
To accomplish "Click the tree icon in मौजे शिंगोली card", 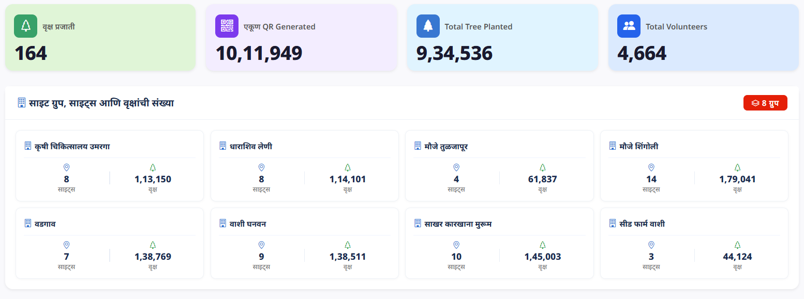I will [x=737, y=167].
